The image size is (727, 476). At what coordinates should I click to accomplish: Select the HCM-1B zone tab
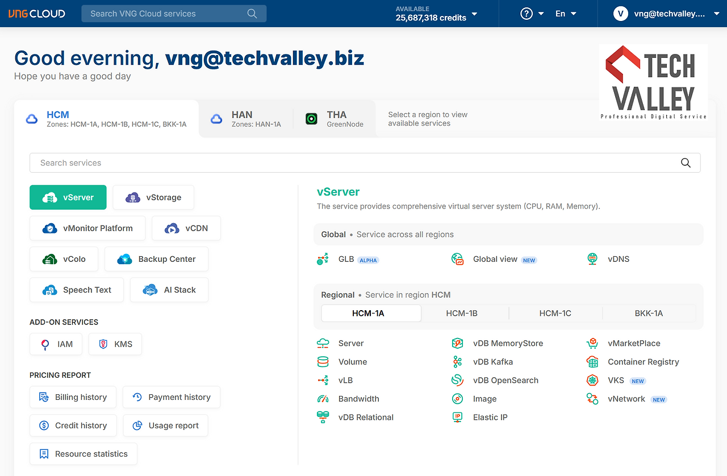[462, 313]
